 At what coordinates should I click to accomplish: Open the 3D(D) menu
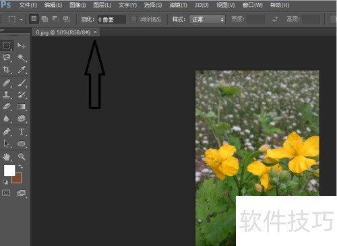[x=202, y=5]
